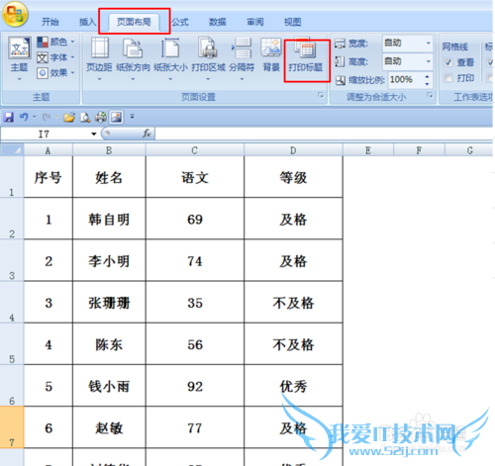Increase Scale (缩放比例) percentage spinner

(x=427, y=76)
